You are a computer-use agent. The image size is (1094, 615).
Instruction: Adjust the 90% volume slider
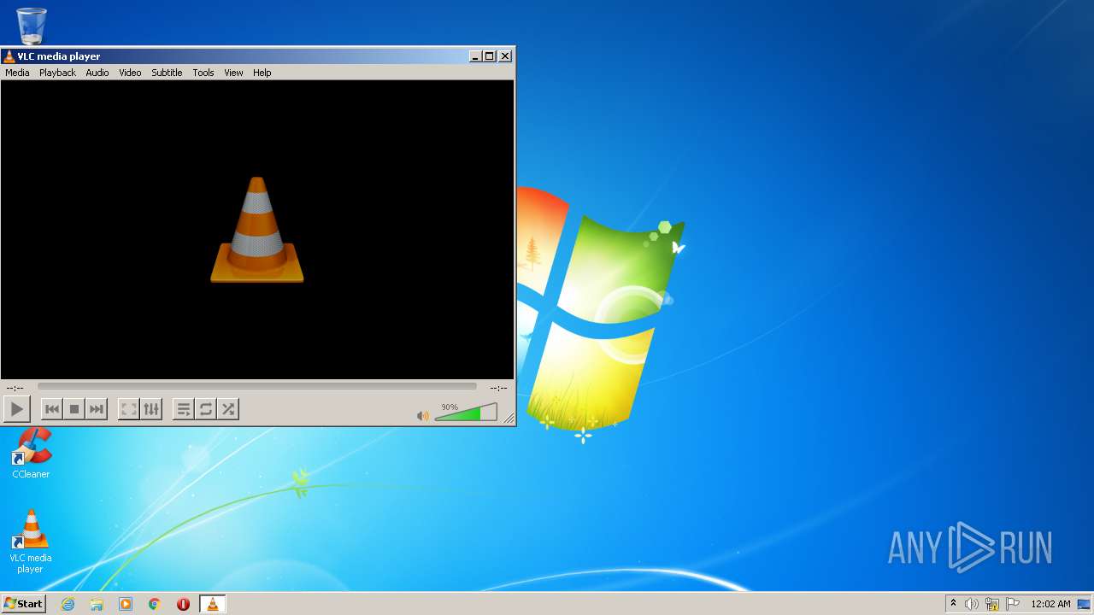point(466,412)
